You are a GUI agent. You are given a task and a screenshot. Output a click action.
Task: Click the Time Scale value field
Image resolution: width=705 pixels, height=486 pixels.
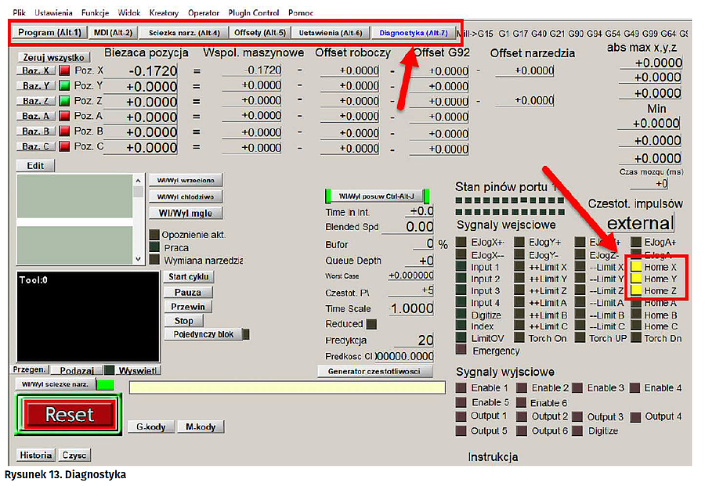[x=411, y=308]
